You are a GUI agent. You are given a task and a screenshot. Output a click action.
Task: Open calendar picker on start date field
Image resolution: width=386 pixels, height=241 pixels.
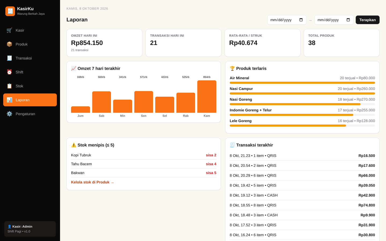pyautogui.click(x=301, y=20)
